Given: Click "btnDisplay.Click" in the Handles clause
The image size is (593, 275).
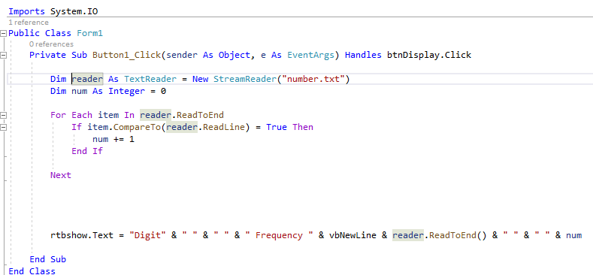Looking at the screenshot, I should (429, 56).
